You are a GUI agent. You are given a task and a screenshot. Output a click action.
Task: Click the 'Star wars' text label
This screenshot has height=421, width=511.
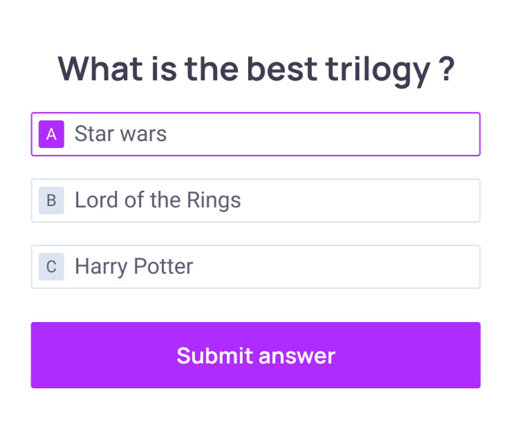[120, 134]
